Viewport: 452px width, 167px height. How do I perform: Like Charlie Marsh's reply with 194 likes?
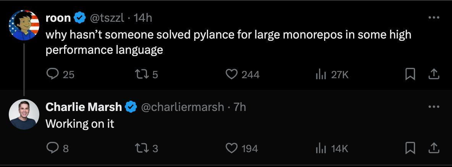(231, 148)
